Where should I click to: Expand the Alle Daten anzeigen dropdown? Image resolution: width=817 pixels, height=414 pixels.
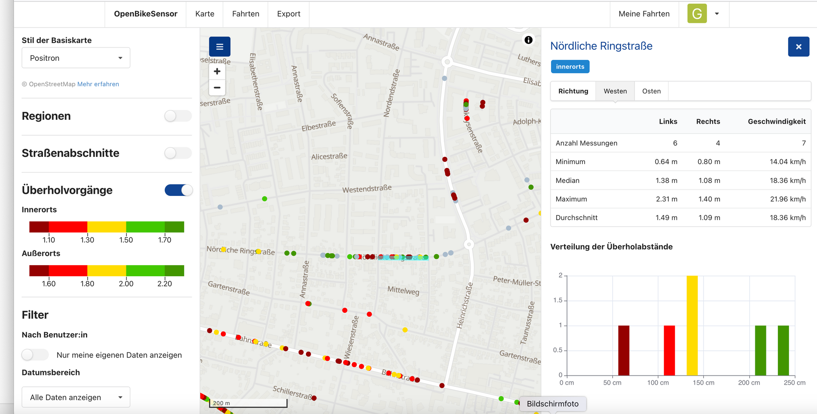coord(76,397)
